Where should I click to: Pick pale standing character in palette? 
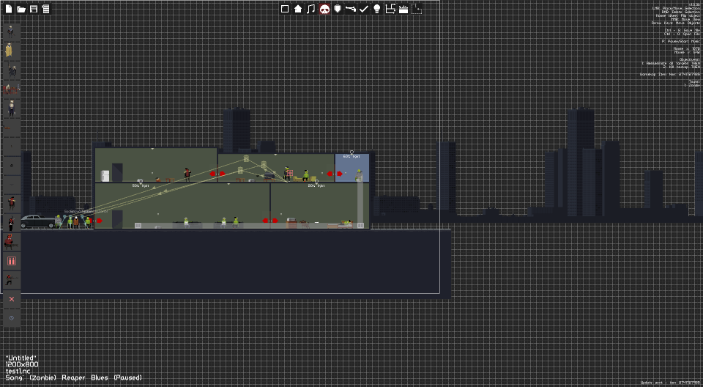click(x=12, y=108)
